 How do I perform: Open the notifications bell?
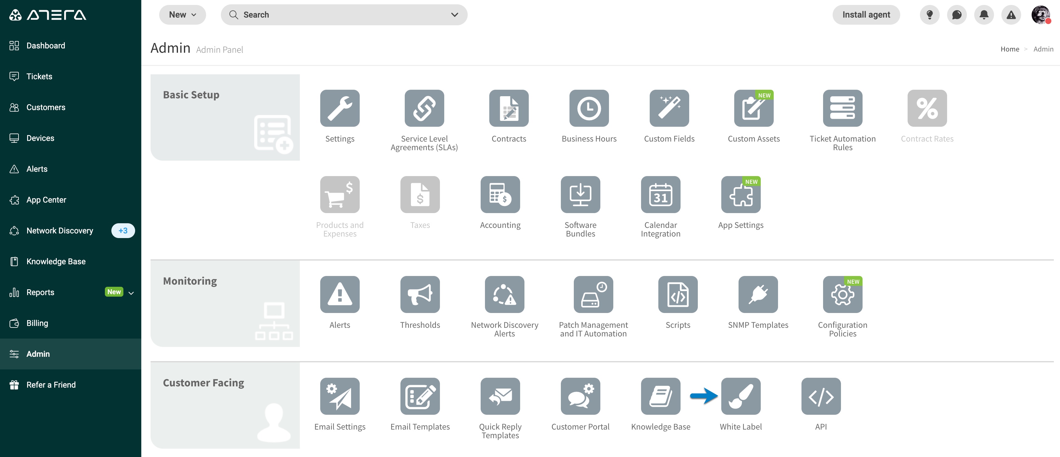pyautogui.click(x=983, y=15)
